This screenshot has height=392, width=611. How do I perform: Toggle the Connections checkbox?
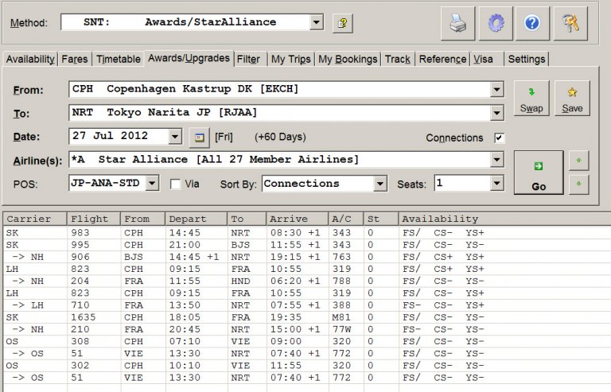pos(499,138)
